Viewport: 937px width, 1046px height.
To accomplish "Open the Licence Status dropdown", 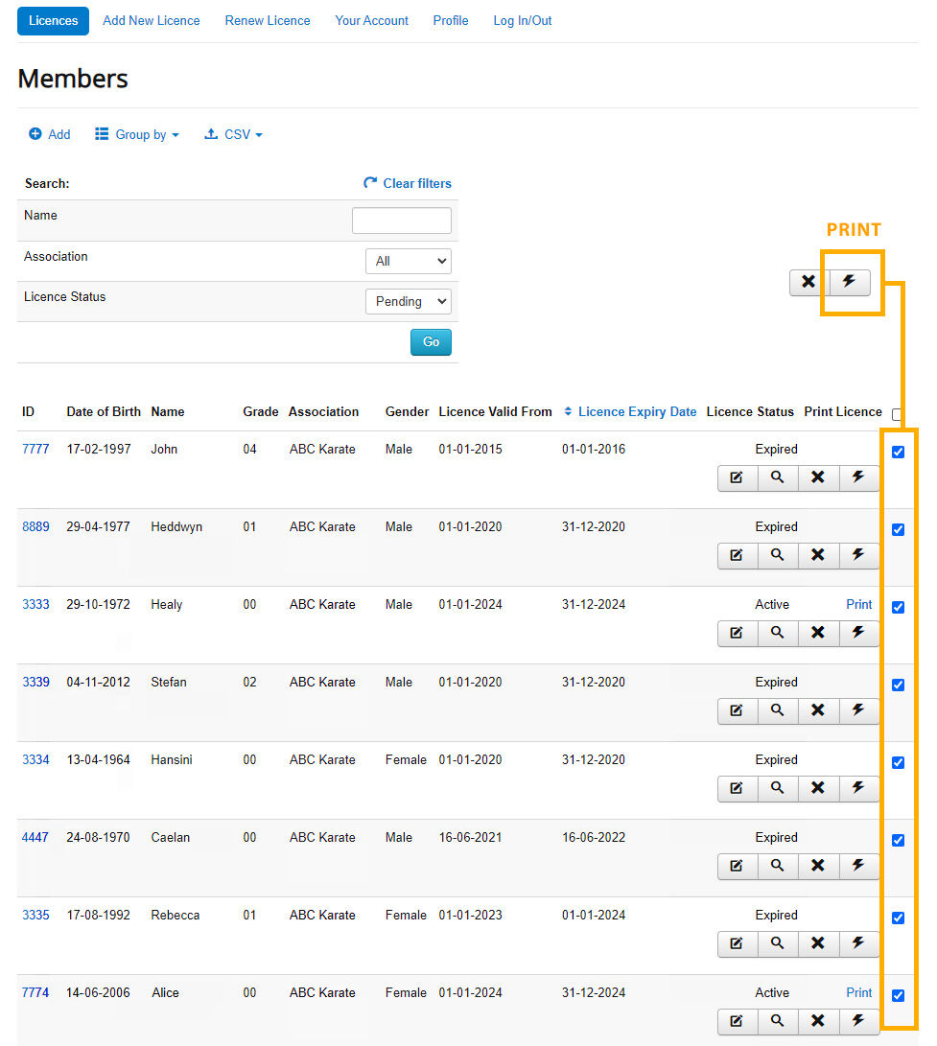I will click(408, 301).
